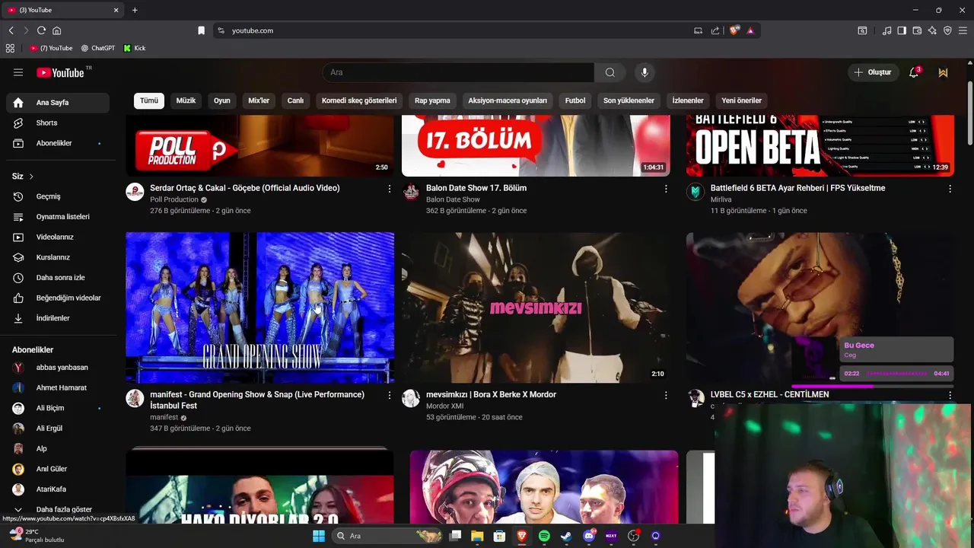Open the Mirliva channel link
Viewport: 974px width, 548px height.
721,199
